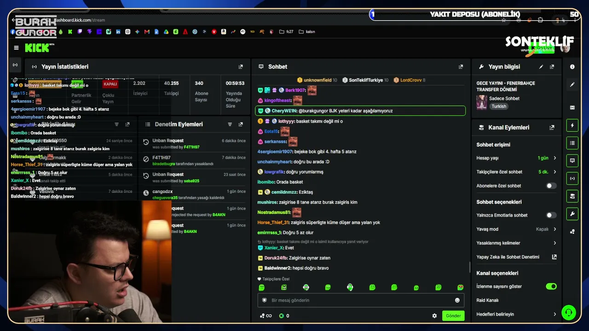Click SonTeklifTurkiye in chat leaderboard
The width and height of the screenshot is (589, 331).
(366, 80)
